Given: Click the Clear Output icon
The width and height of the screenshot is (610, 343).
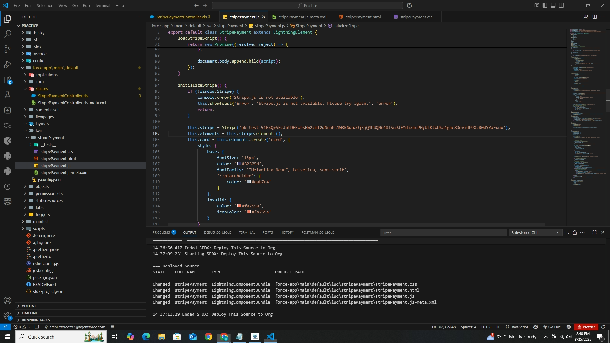Looking at the screenshot, I should (x=567, y=232).
